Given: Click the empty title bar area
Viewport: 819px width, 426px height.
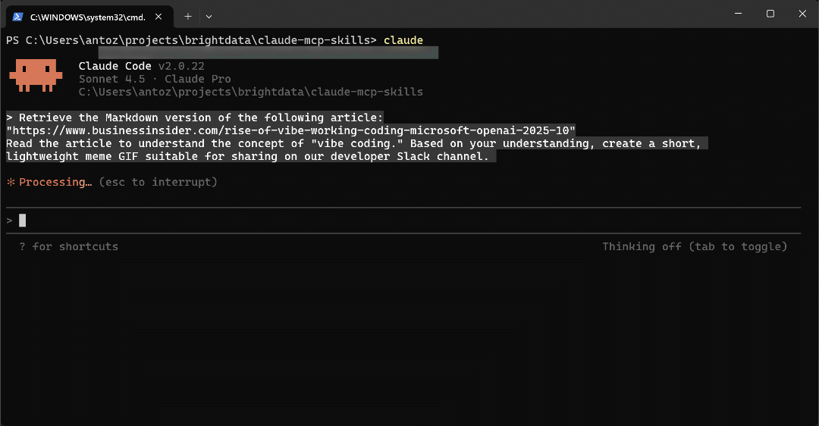Looking at the screenshot, I should coord(455,14).
